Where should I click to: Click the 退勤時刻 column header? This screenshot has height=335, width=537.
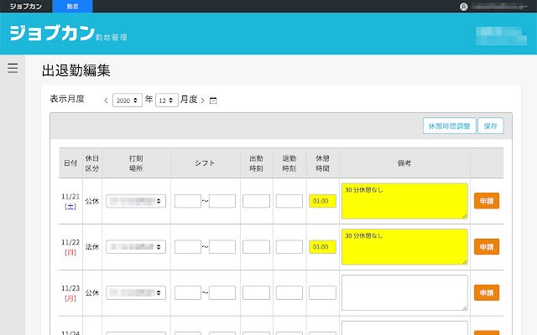[289, 163]
